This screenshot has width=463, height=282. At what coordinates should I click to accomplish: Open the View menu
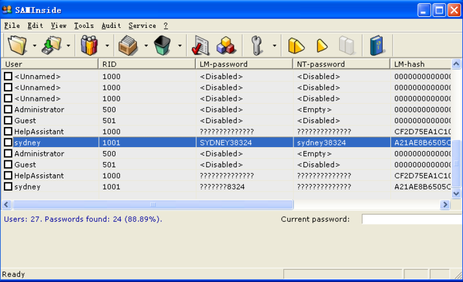pyautogui.click(x=59, y=26)
